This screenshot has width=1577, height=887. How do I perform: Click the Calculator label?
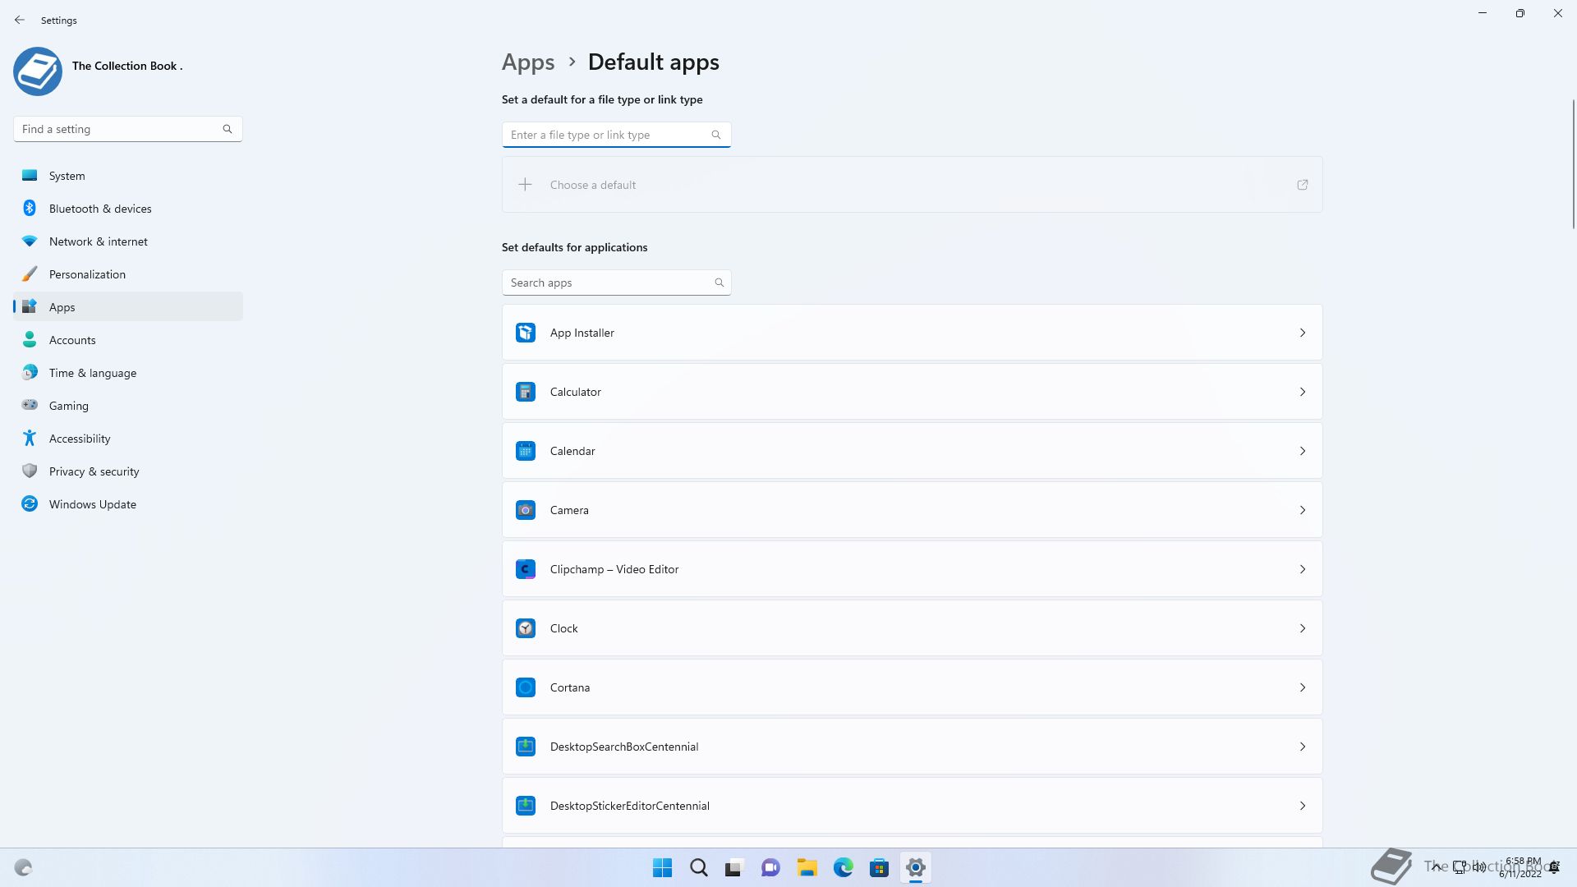coord(576,392)
